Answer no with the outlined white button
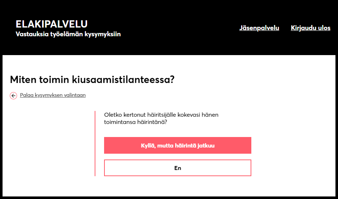Screen dimensions: 338x199 coord(178,168)
